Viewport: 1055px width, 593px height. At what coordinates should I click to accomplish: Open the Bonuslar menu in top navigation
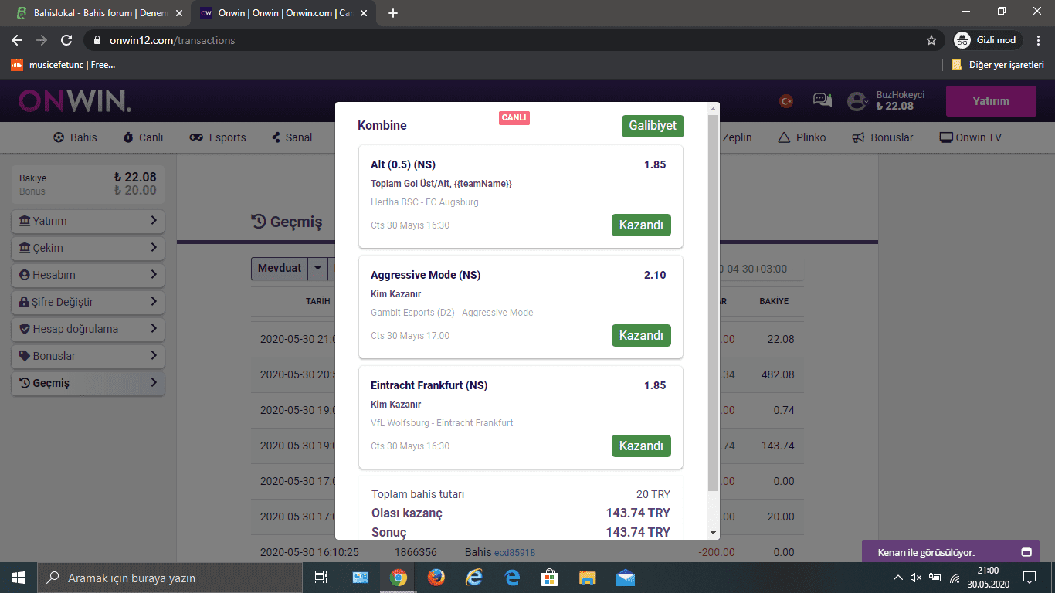click(882, 137)
